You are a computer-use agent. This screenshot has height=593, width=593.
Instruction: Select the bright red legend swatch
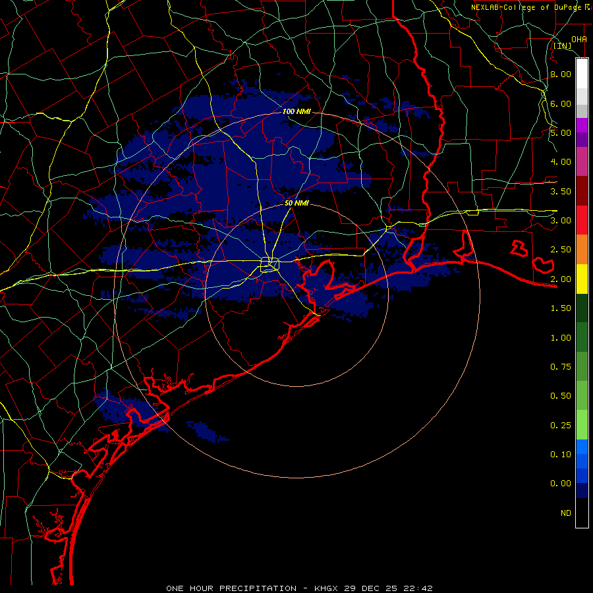[582, 220]
